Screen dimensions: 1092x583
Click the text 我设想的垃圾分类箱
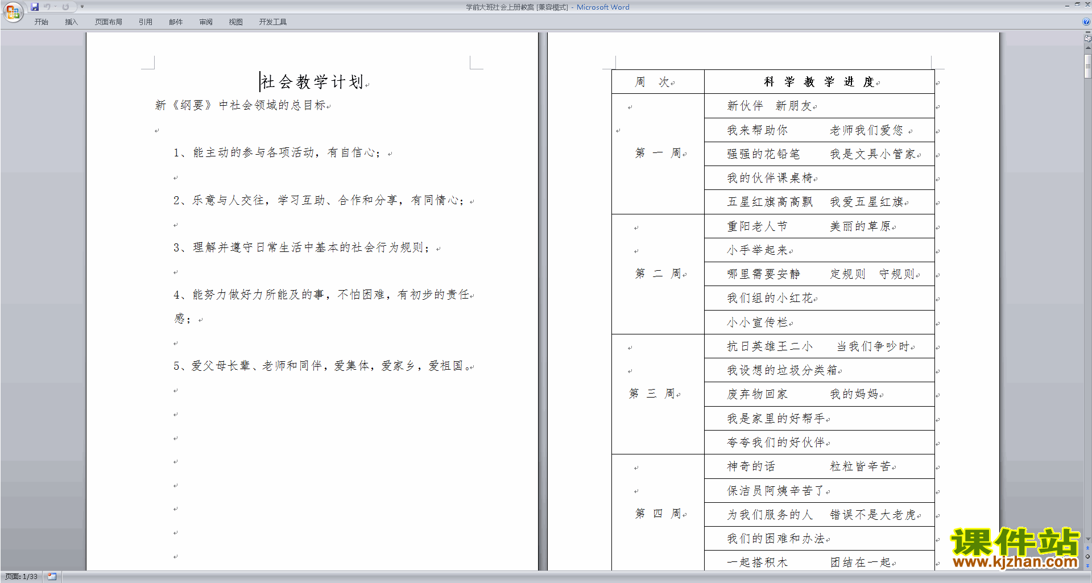point(782,370)
